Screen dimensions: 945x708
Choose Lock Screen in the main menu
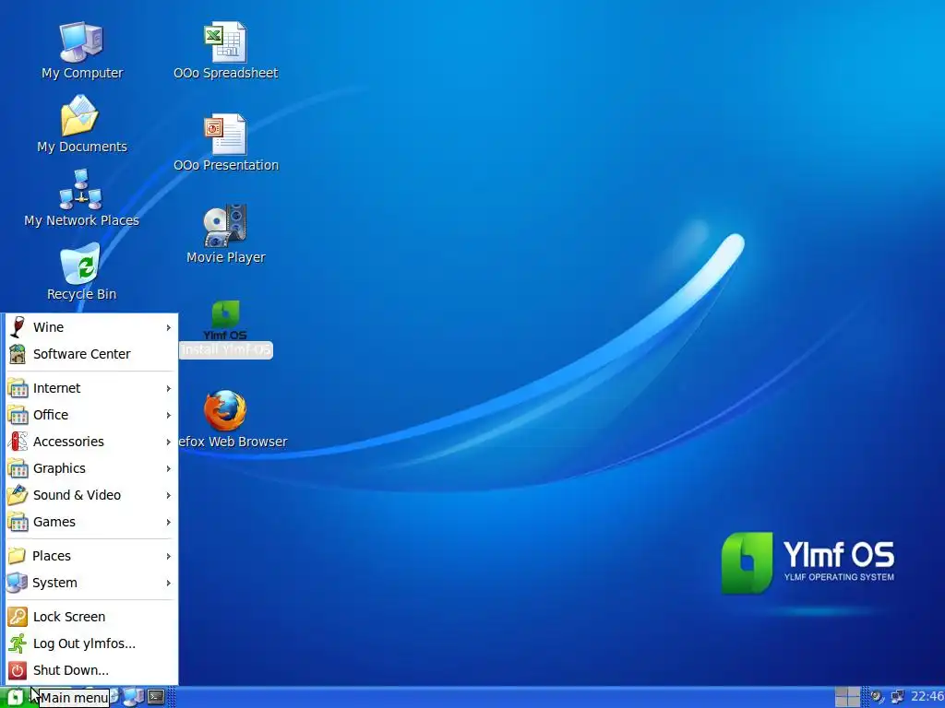click(x=91, y=617)
